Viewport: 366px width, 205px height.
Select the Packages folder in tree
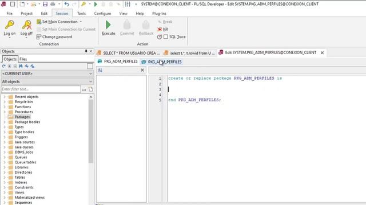(22, 117)
